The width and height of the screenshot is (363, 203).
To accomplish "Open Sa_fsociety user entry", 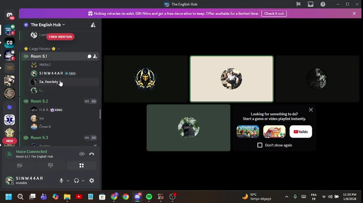I will 64,82.
